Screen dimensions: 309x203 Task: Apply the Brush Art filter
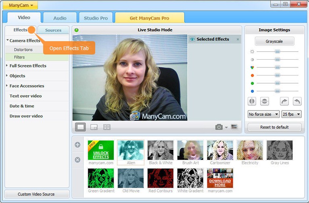[x=190, y=150]
